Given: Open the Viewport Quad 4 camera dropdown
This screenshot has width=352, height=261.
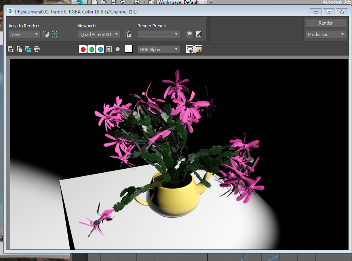Looking at the screenshot, I should tap(99, 34).
